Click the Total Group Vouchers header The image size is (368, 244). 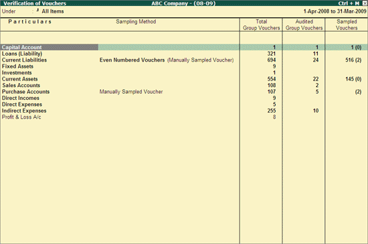[262, 25]
